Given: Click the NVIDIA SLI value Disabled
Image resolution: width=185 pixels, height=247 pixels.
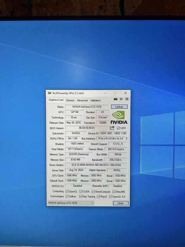Looking at the screenshot, I should [x=78, y=186].
